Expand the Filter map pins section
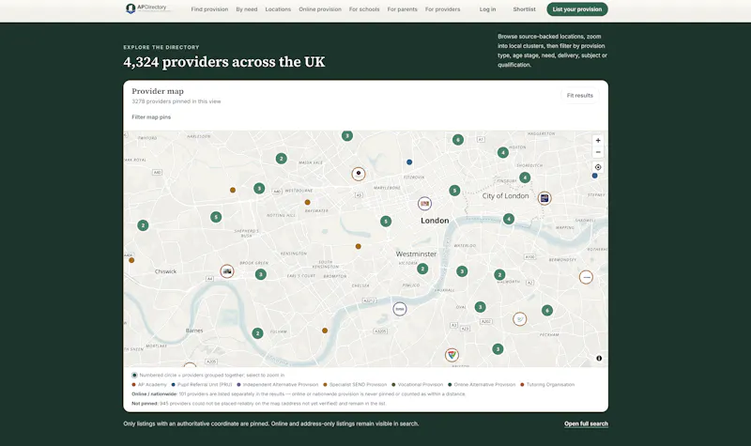The height and width of the screenshot is (446, 751). (x=151, y=116)
